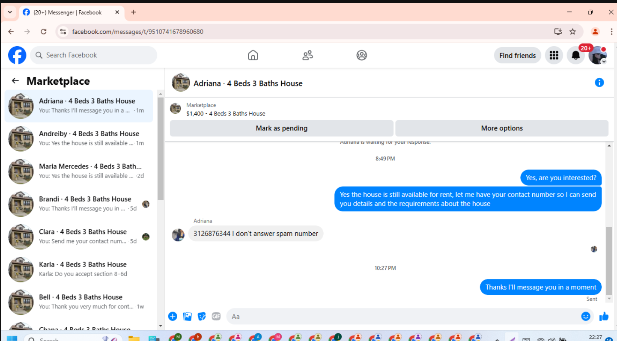Click the 'Yes the house is still available' message bubble
Image resolution: width=617 pixels, height=341 pixels.
(x=468, y=199)
